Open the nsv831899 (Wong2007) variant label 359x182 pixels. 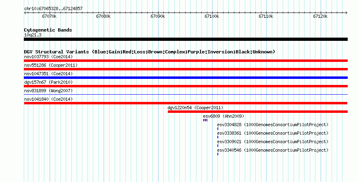pyautogui.click(x=48, y=91)
